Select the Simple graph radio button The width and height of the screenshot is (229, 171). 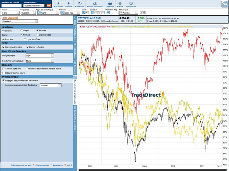pyautogui.click(x=22, y=31)
